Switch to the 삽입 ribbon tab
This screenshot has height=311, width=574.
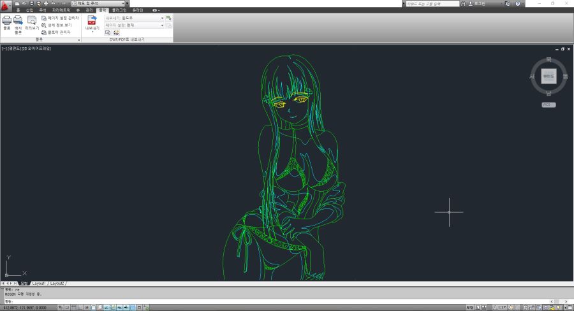pos(29,10)
